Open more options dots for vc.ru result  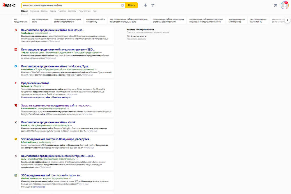point(77,159)
